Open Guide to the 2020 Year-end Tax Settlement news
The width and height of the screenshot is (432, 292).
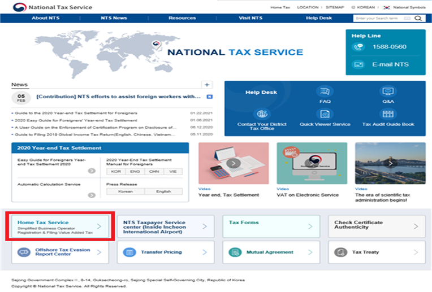pos(76,113)
